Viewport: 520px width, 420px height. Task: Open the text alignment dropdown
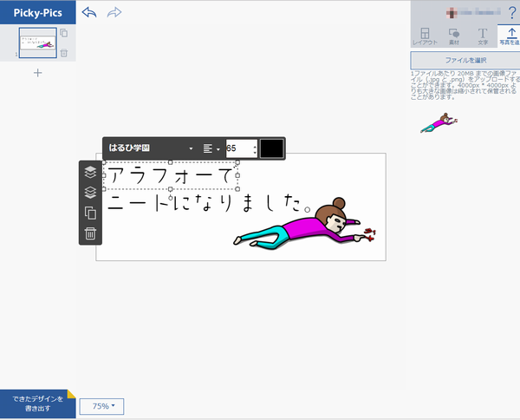[211, 148]
